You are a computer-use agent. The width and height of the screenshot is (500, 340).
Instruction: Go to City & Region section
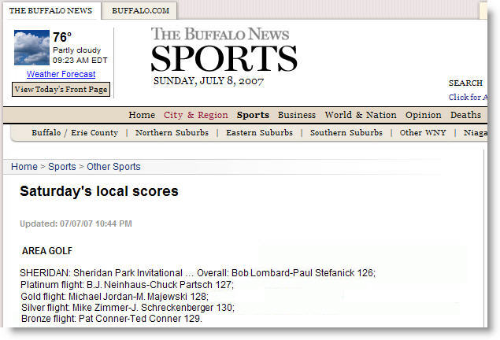196,115
